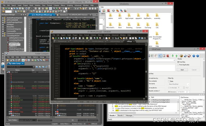
Task: Click the green down arrow in UltraFinder toolbar
Action: pos(173,56)
